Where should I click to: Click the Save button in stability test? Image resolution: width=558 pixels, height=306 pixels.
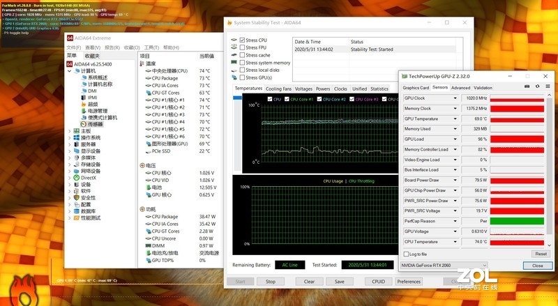[x=340, y=282]
